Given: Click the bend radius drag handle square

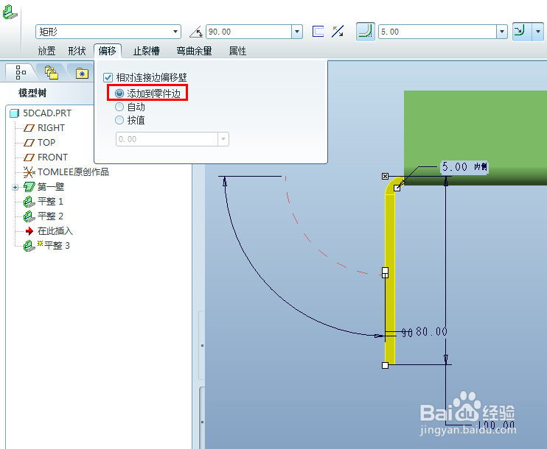Looking at the screenshot, I should (397, 188).
